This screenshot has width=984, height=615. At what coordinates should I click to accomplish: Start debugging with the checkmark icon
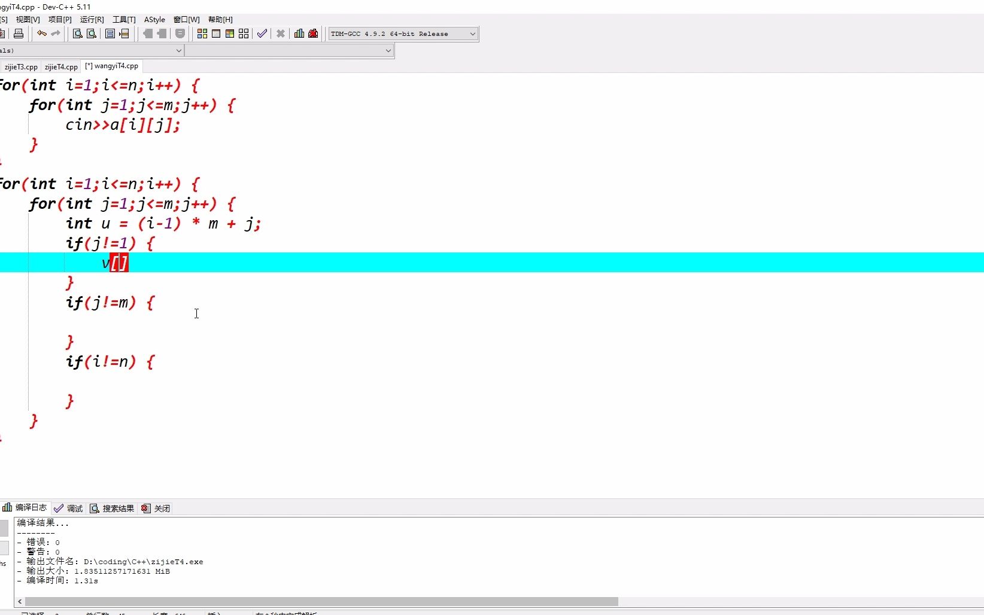point(262,34)
